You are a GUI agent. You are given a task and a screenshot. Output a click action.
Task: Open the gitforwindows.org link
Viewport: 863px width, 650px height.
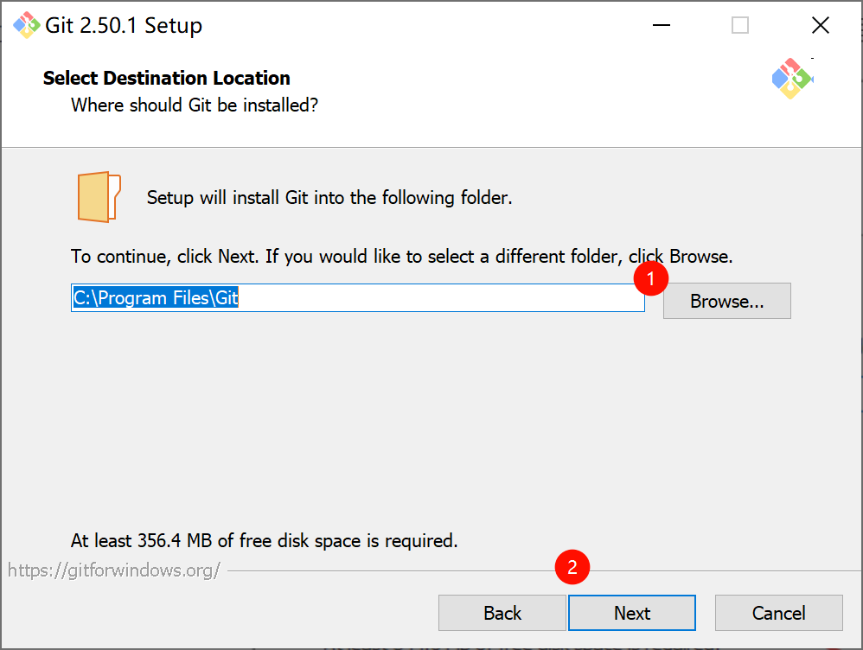[x=114, y=570]
